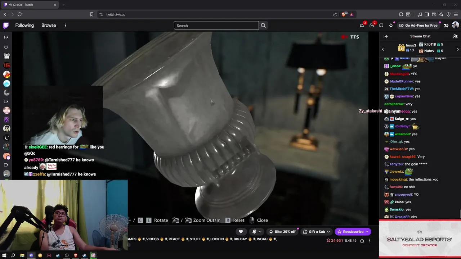Open Discord from the taskbar
This screenshot has width=461, height=259.
pyautogui.click(x=31, y=255)
